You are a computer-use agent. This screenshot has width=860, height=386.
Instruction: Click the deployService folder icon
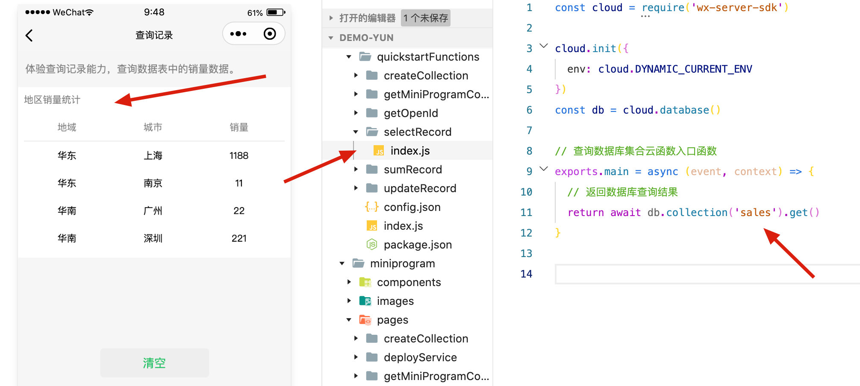point(372,357)
